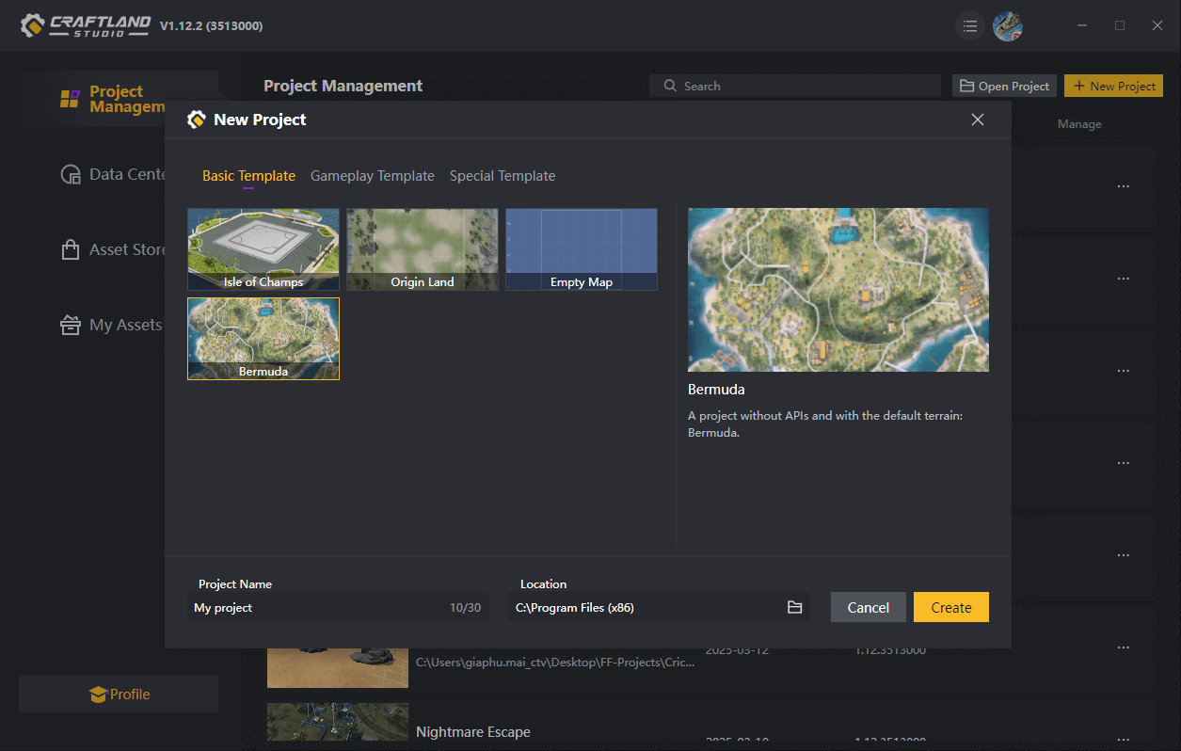Viewport: 1181px width, 751px height.
Task: Click the Search input field
Action: 795,86
